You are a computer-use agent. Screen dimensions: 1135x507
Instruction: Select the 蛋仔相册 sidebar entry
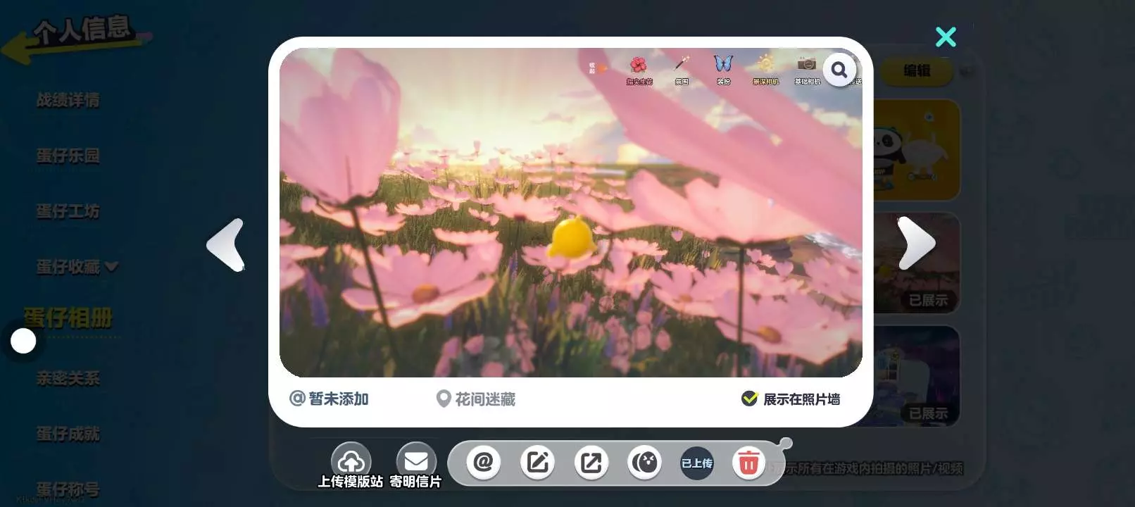[x=68, y=318]
